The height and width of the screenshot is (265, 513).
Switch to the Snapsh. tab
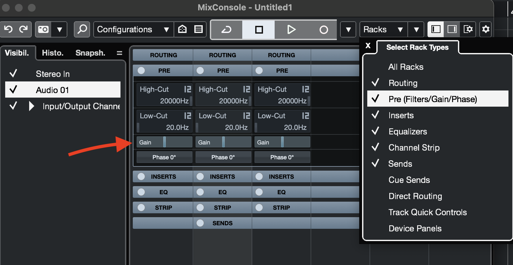point(90,53)
